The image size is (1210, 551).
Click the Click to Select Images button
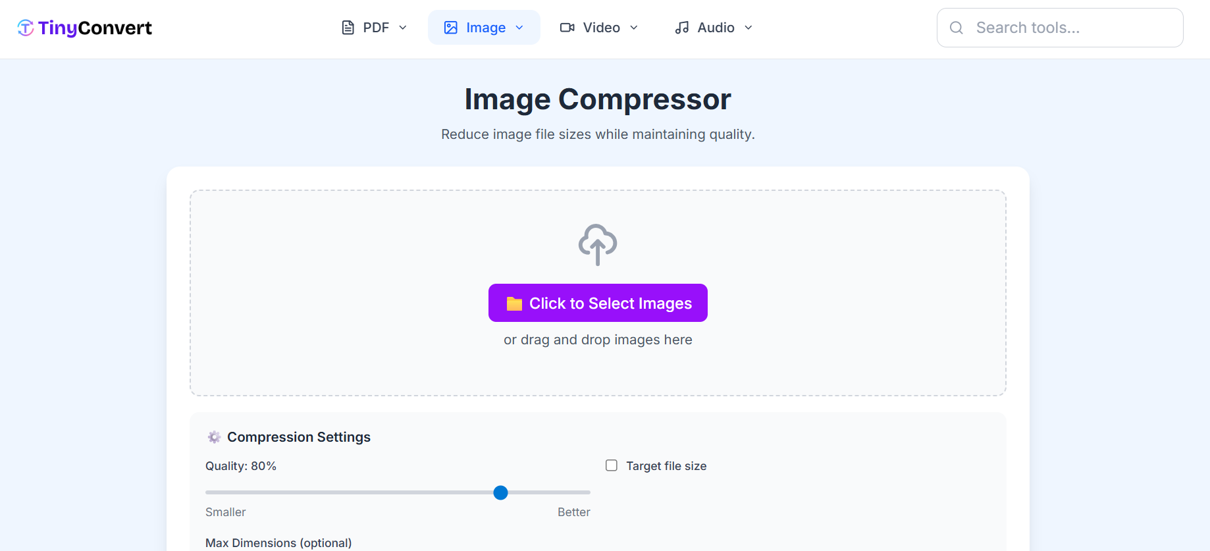tap(598, 303)
